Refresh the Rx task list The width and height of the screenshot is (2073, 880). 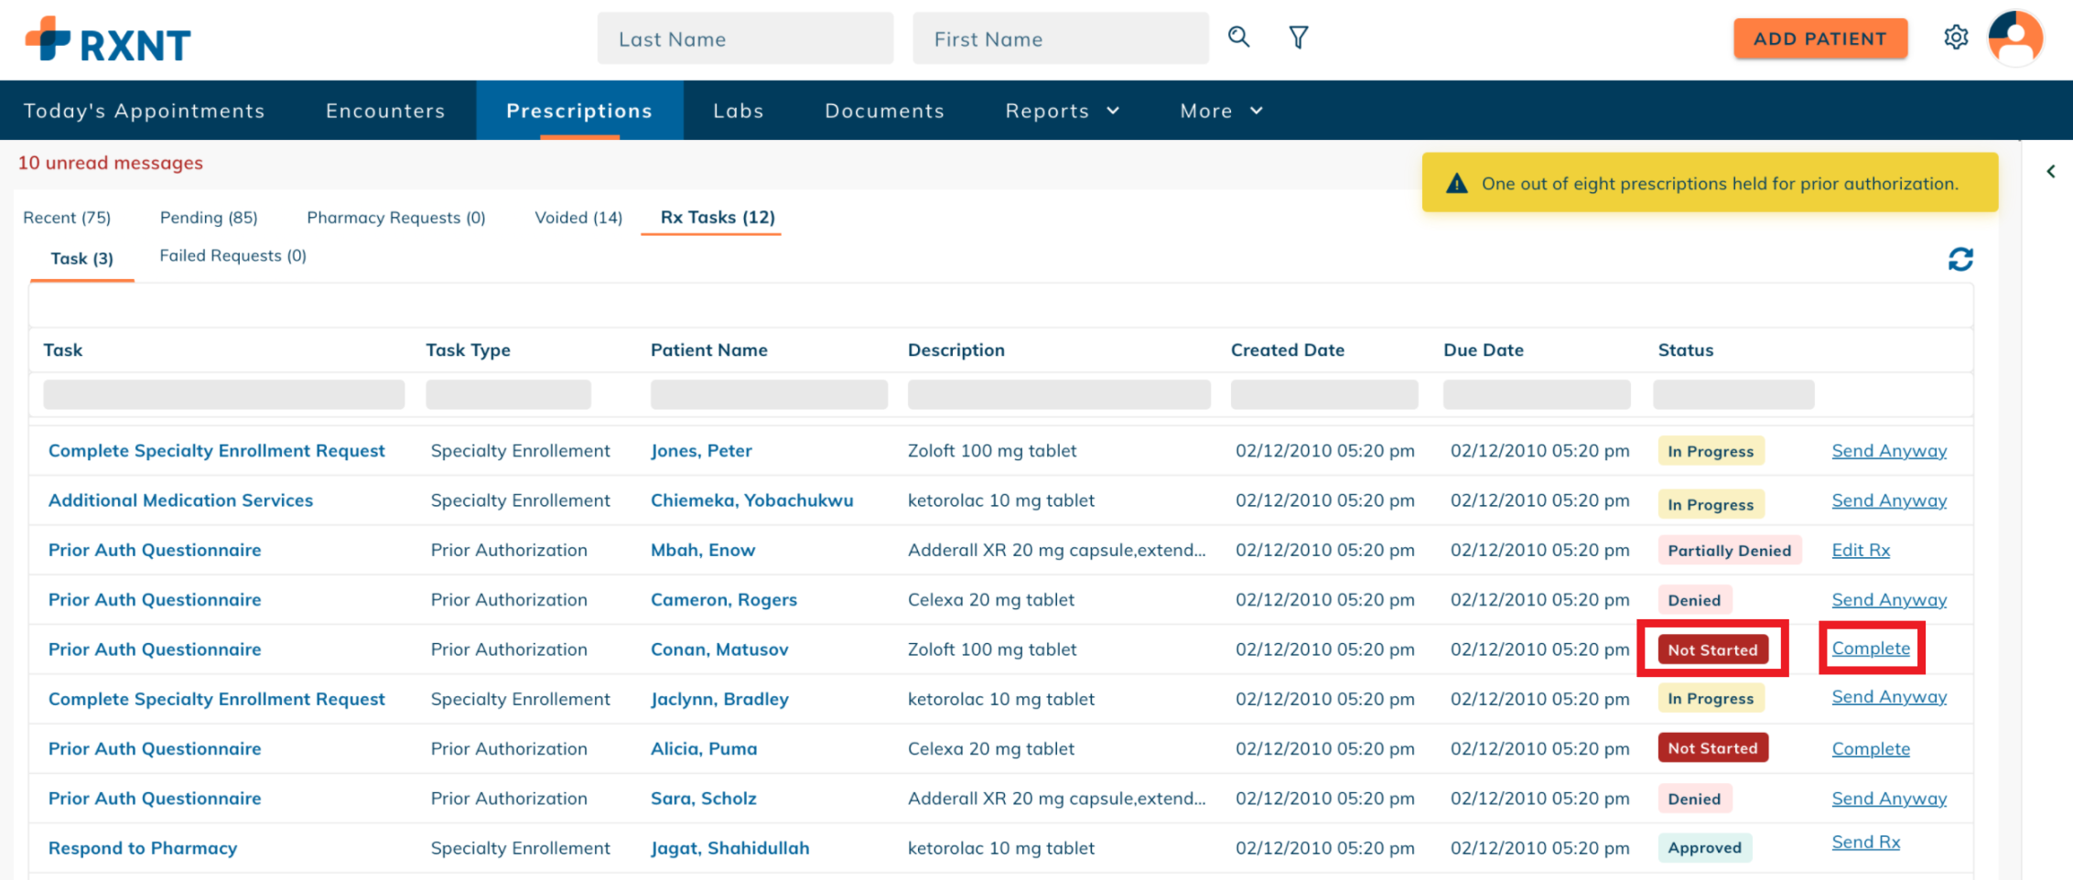pos(1960,260)
